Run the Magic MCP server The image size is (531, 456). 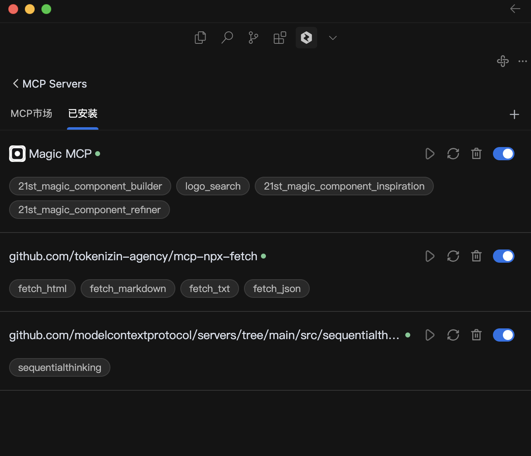(x=430, y=154)
